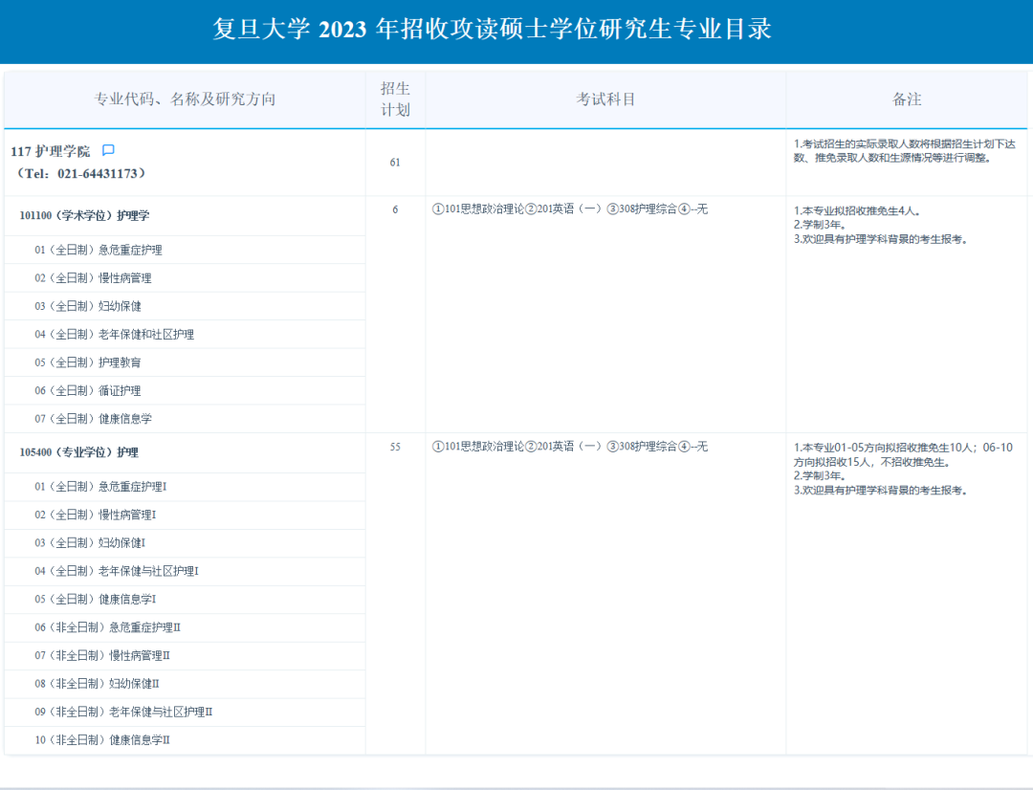Click the 117 护理学院 heading
The height and width of the screenshot is (790, 1033).
(x=50, y=151)
